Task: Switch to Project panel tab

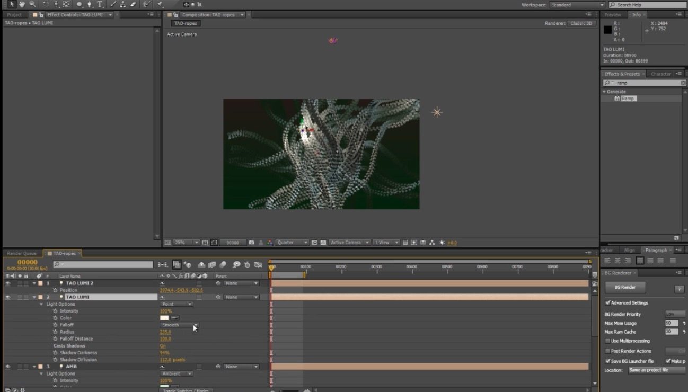Action: tap(14, 15)
